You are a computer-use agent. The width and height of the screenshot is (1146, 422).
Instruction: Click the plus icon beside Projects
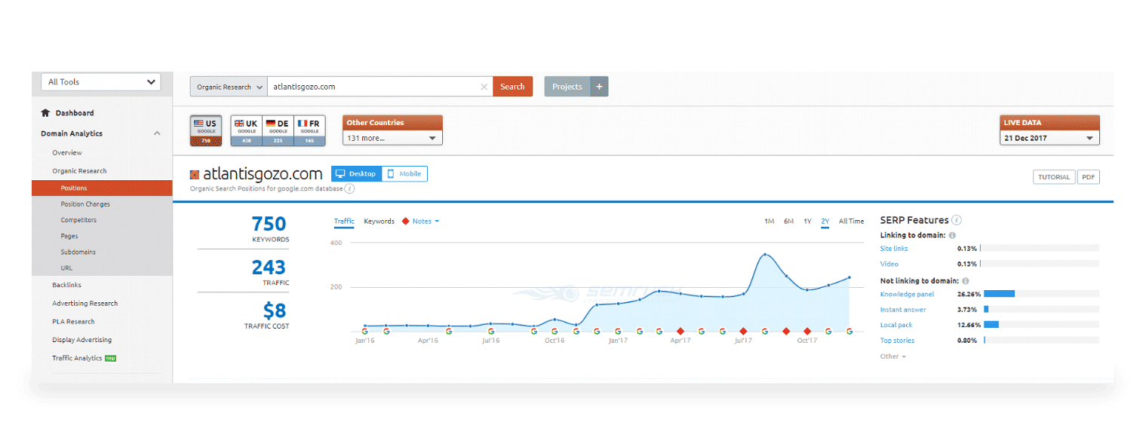599,87
